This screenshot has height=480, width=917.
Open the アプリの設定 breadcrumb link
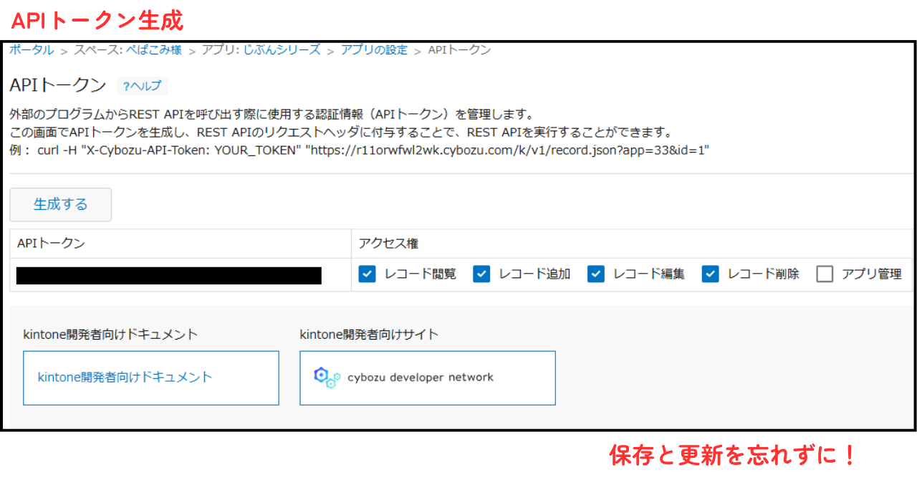point(374,50)
